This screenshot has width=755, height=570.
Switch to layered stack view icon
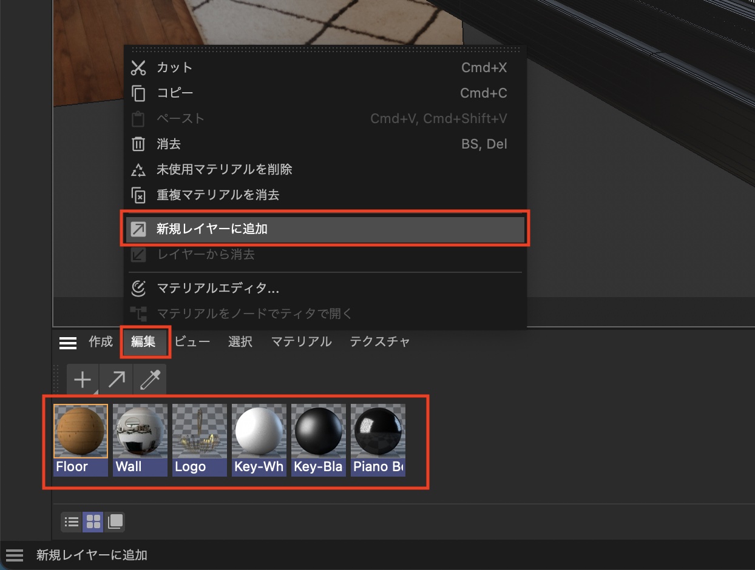click(115, 521)
